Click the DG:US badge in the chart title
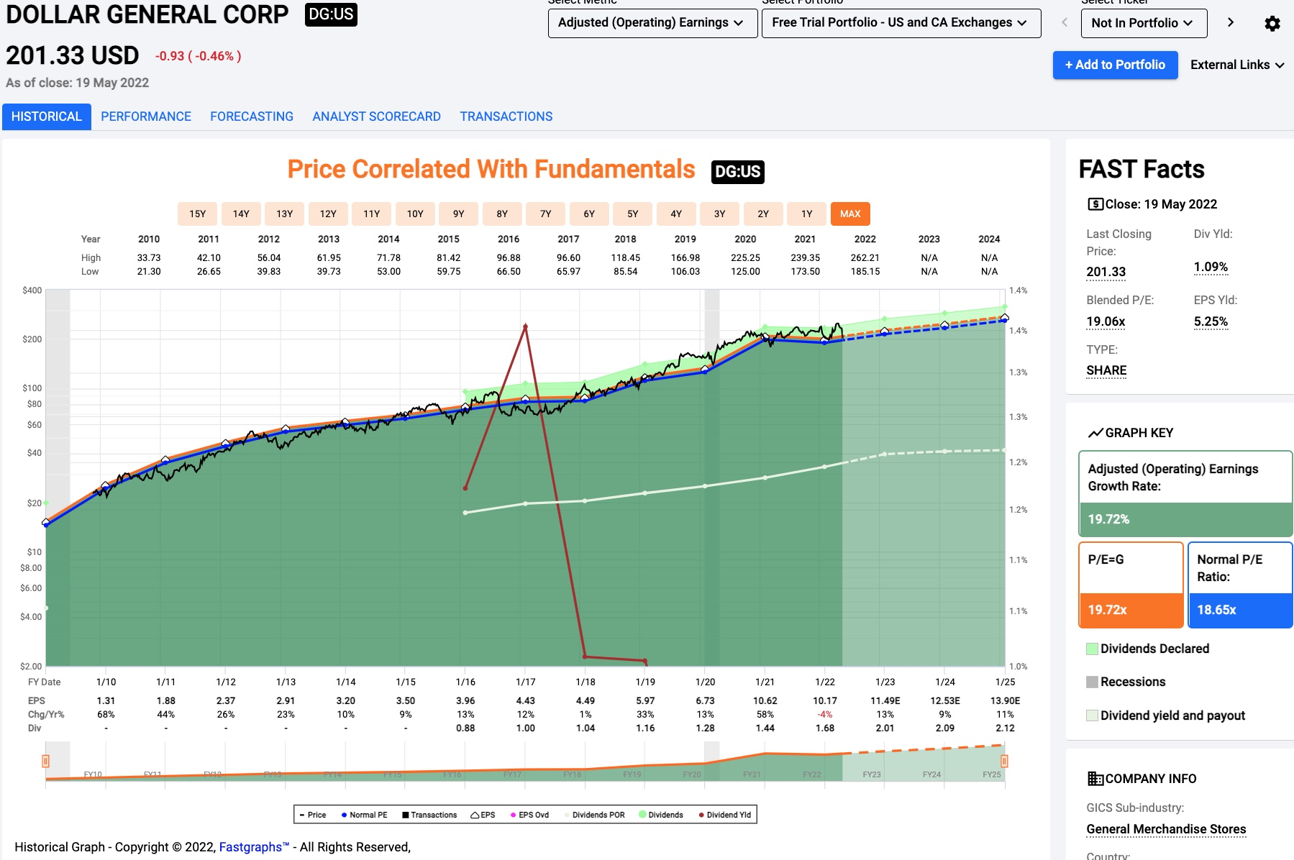The width and height of the screenshot is (1294, 860). click(737, 172)
